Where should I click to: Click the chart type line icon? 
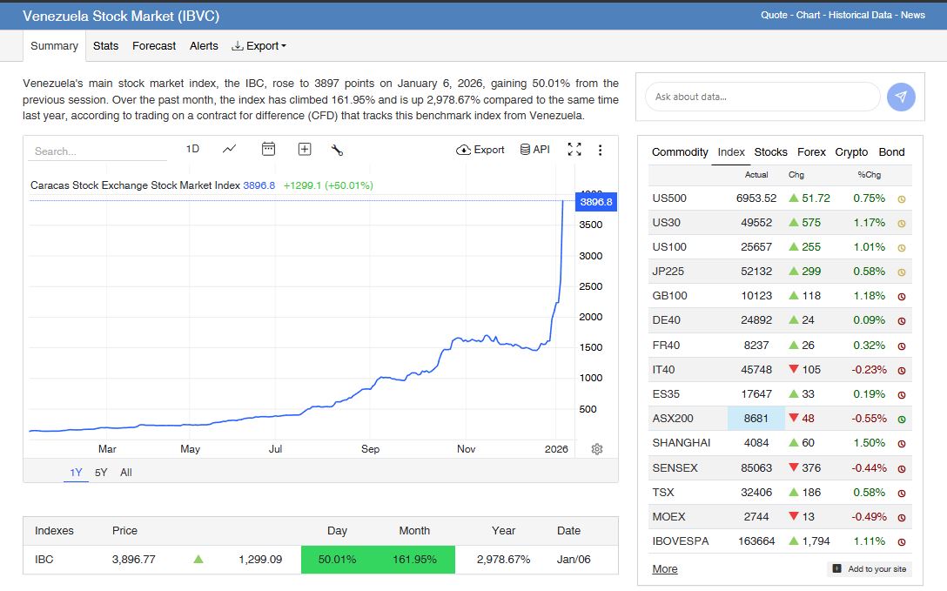pos(230,150)
